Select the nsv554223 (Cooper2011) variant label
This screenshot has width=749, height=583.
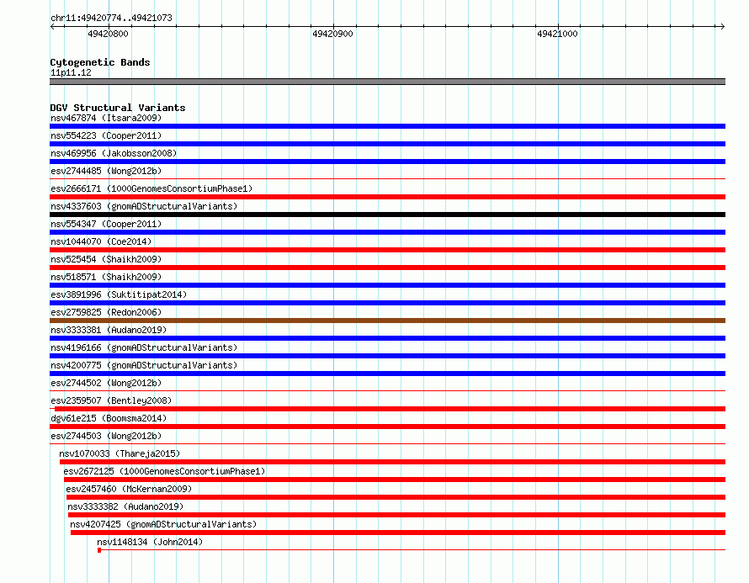pos(106,135)
